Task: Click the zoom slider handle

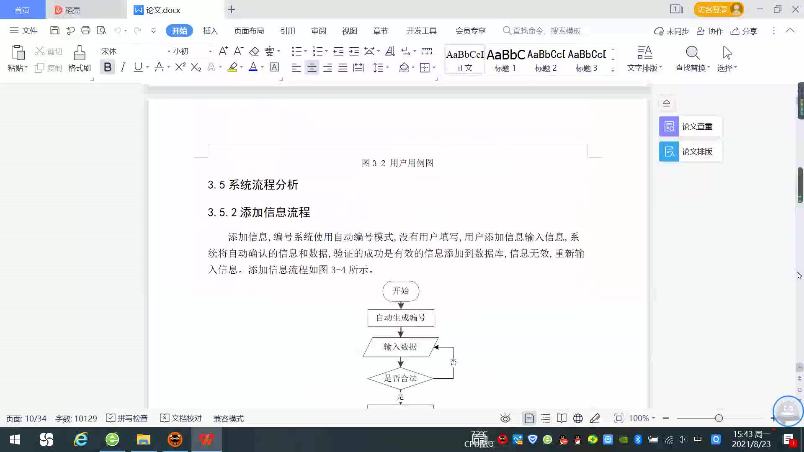Action: 719,418
